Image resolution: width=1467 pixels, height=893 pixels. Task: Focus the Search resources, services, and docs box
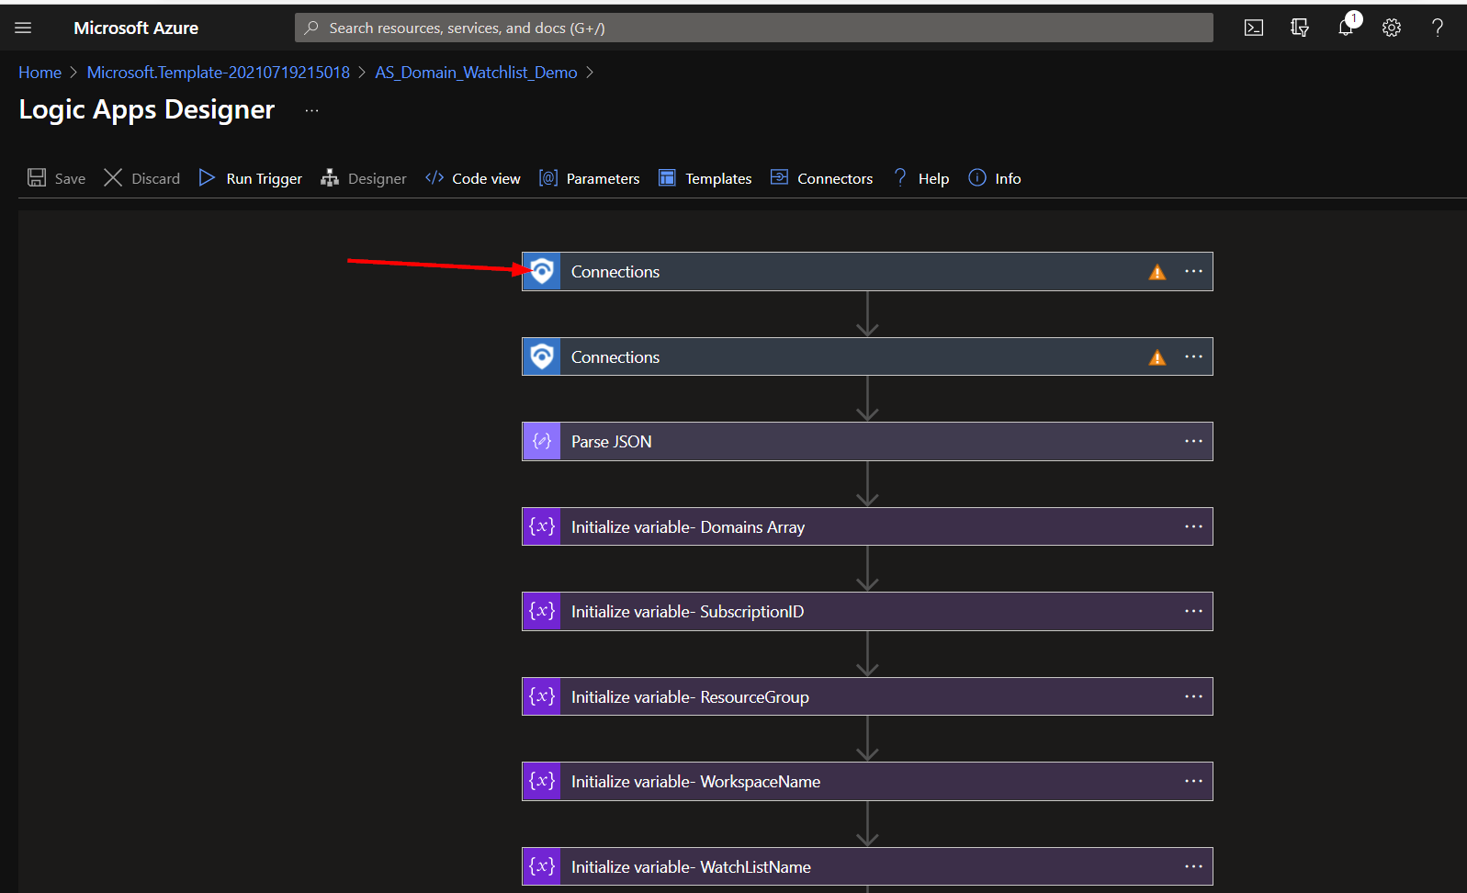753,28
